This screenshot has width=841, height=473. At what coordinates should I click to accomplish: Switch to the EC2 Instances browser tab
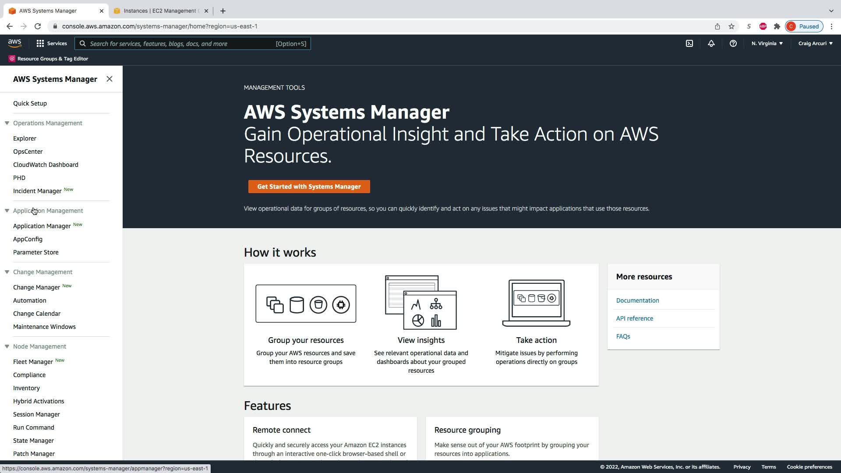[x=160, y=11]
